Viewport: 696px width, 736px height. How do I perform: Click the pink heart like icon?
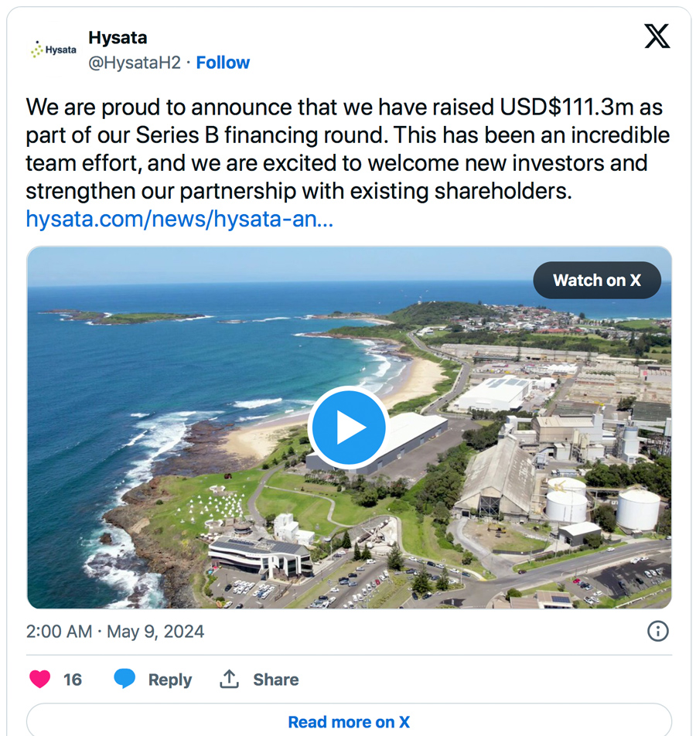click(x=39, y=679)
